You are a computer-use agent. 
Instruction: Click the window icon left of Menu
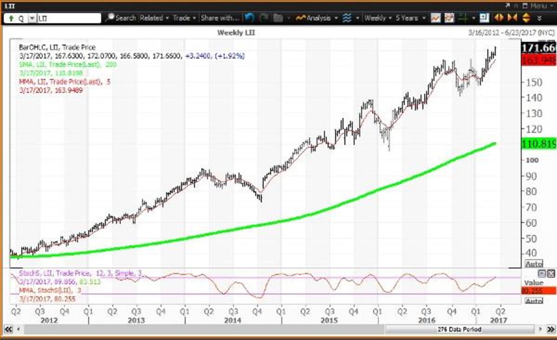coord(525,6)
